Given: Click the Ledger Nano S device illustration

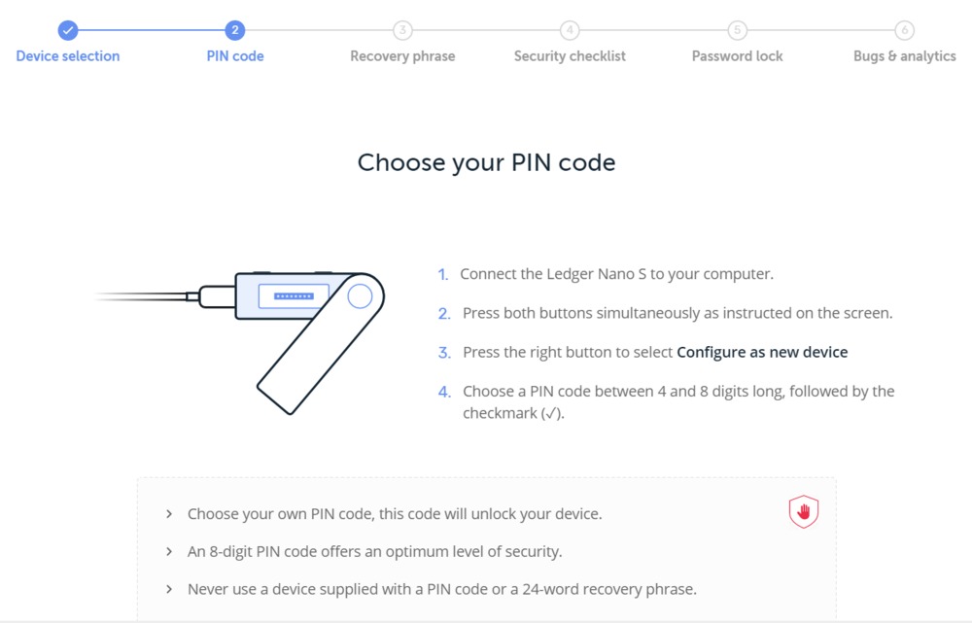Looking at the screenshot, I should pyautogui.click(x=240, y=343).
